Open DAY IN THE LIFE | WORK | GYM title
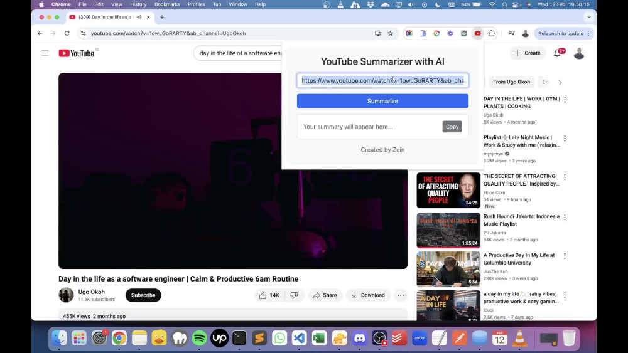Image resolution: width=628 pixels, height=353 pixels. pyautogui.click(x=521, y=102)
